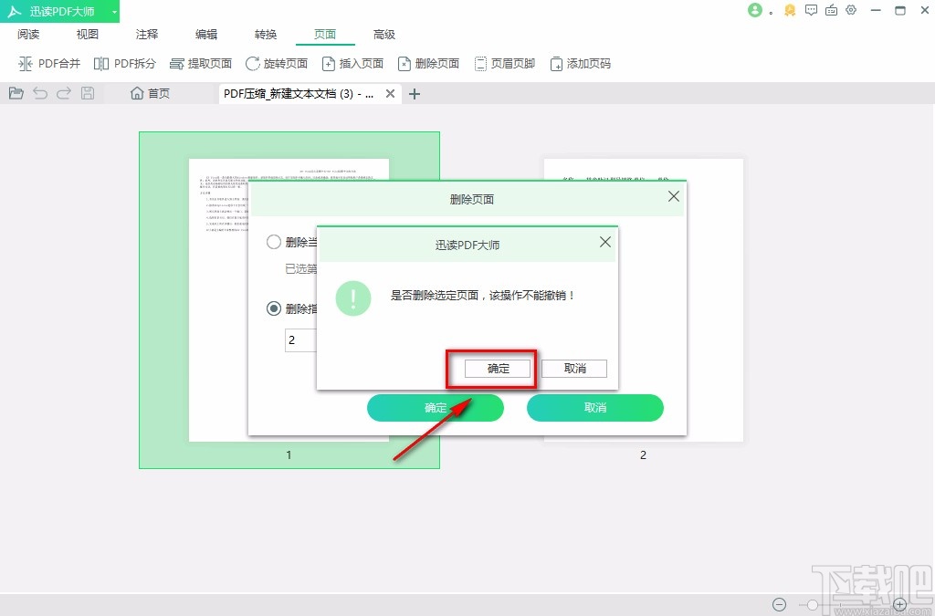Confirm deletion with the 确定 button

(x=497, y=369)
